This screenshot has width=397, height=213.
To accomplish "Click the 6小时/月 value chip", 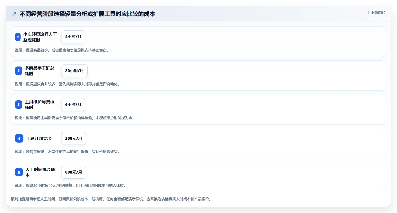I will pyautogui.click(x=73, y=105).
